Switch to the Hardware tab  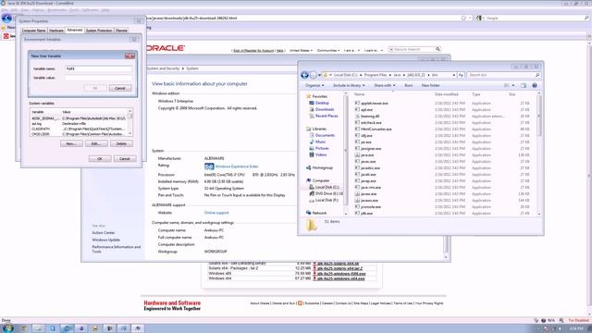pos(56,31)
